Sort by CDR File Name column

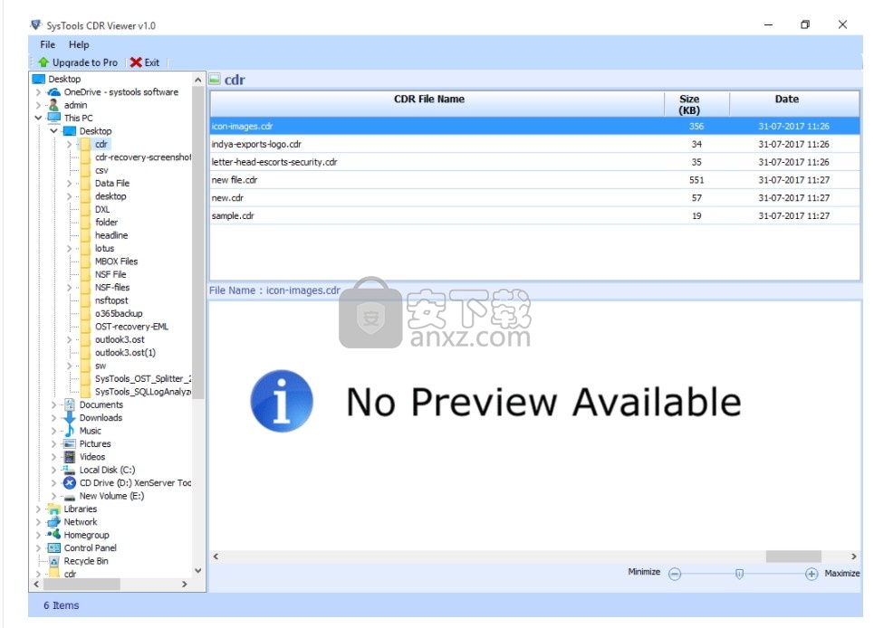pos(437,104)
